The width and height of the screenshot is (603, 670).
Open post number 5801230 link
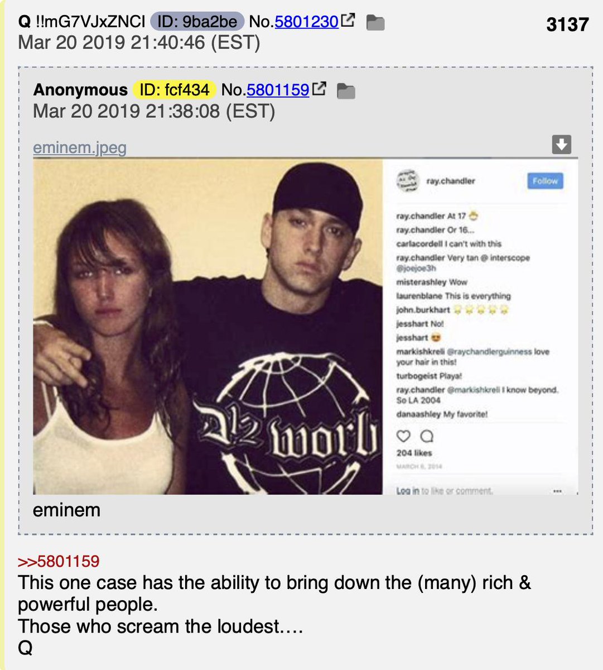[306, 22]
